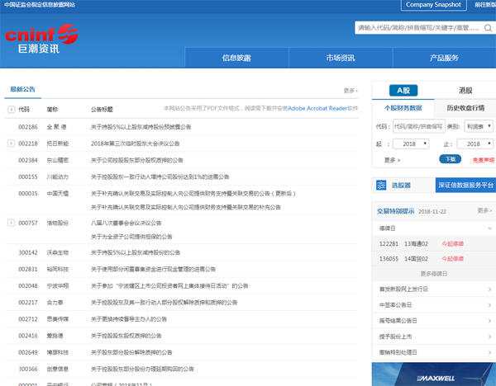This screenshot has height=386, width=496.
Task: Expand the header row arrow beside 代码
Action: coord(11,110)
